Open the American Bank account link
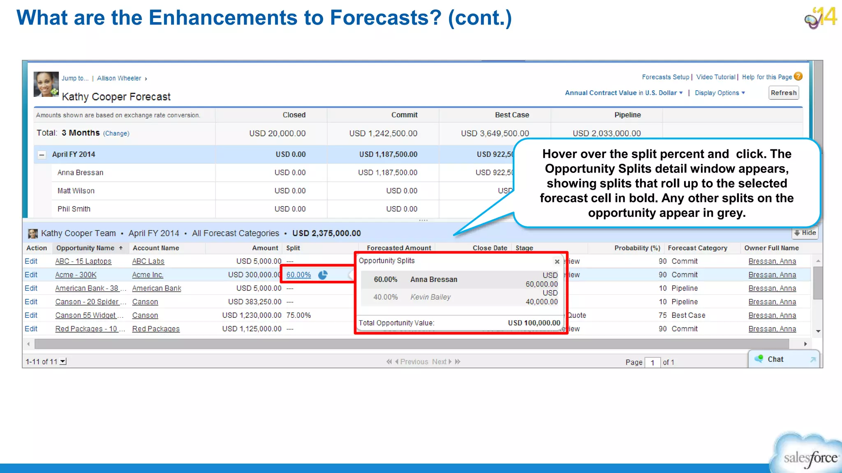The image size is (842, 473). pyautogui.click(x=157, y=288)
